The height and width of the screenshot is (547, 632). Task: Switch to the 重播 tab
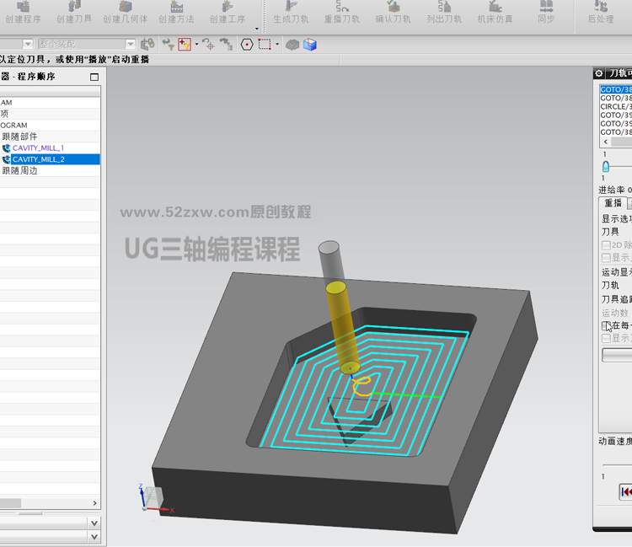pyautogui.click(x=613, y=203)
